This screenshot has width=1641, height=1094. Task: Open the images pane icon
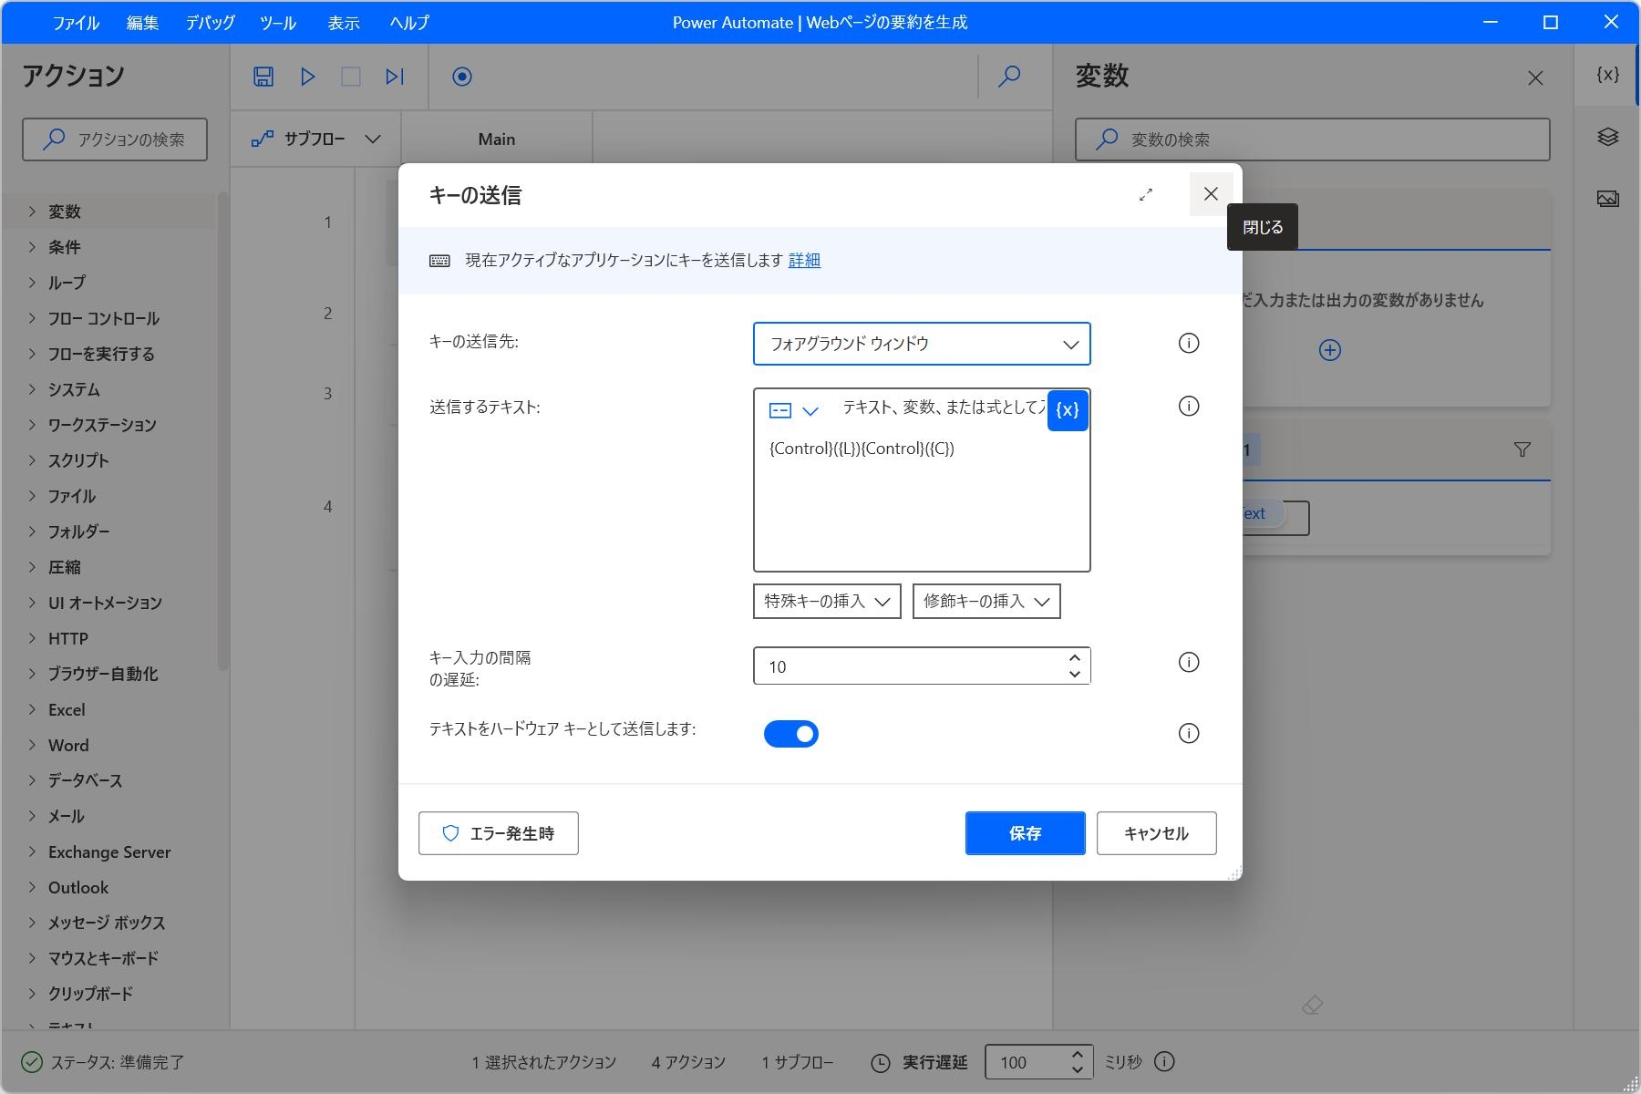(1608, 199)
